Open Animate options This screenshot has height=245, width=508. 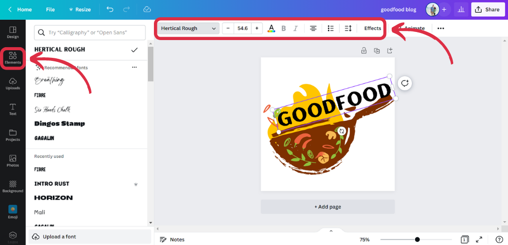pyautogui.click(x=411, y=28)
